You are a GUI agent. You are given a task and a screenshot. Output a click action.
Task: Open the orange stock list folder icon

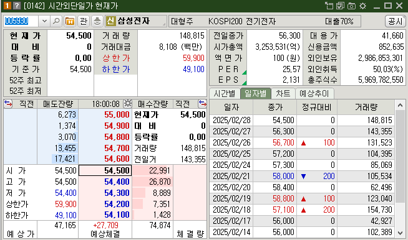[70, 21]
